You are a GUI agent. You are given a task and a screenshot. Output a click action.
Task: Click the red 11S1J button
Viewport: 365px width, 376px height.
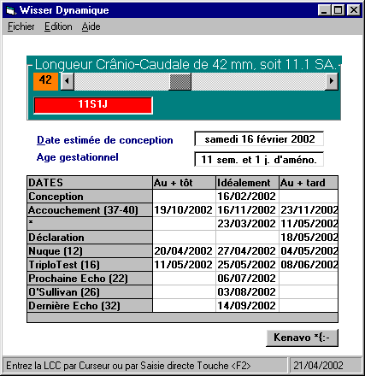coord(93,105)
